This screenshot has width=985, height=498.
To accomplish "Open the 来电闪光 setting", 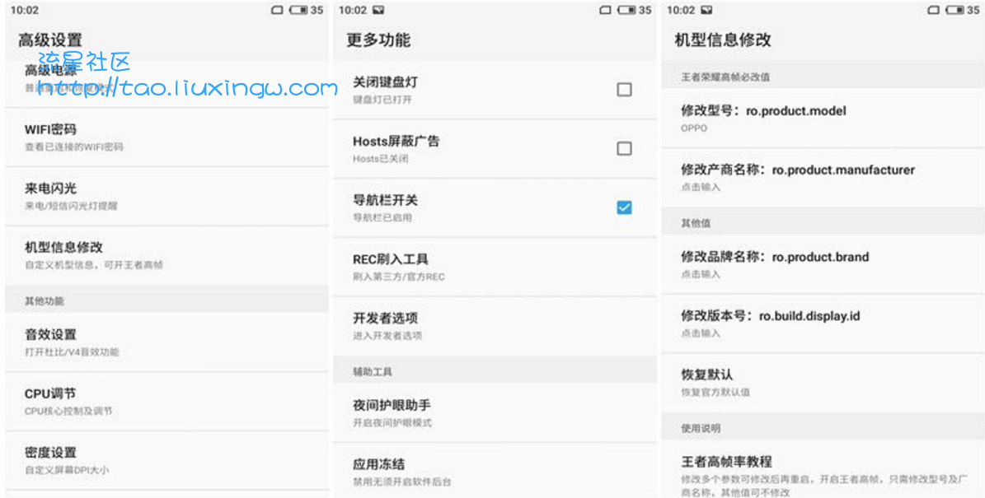I will [x=167, y=196].
